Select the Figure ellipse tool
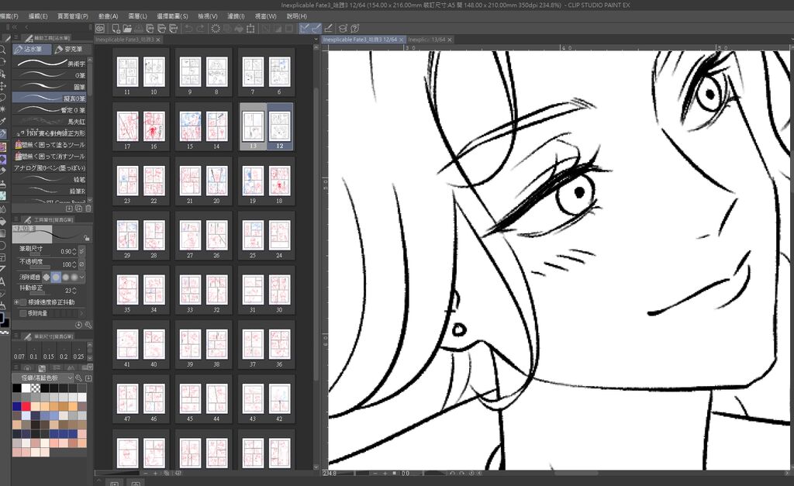This screenshot has width=794, height=486. point(2,246)
